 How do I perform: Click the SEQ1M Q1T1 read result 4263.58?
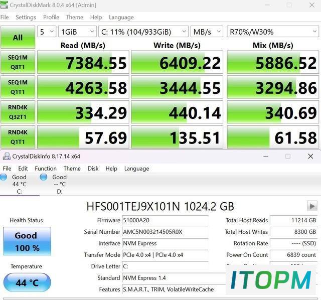pyautogui.click(x=83, y=87)
